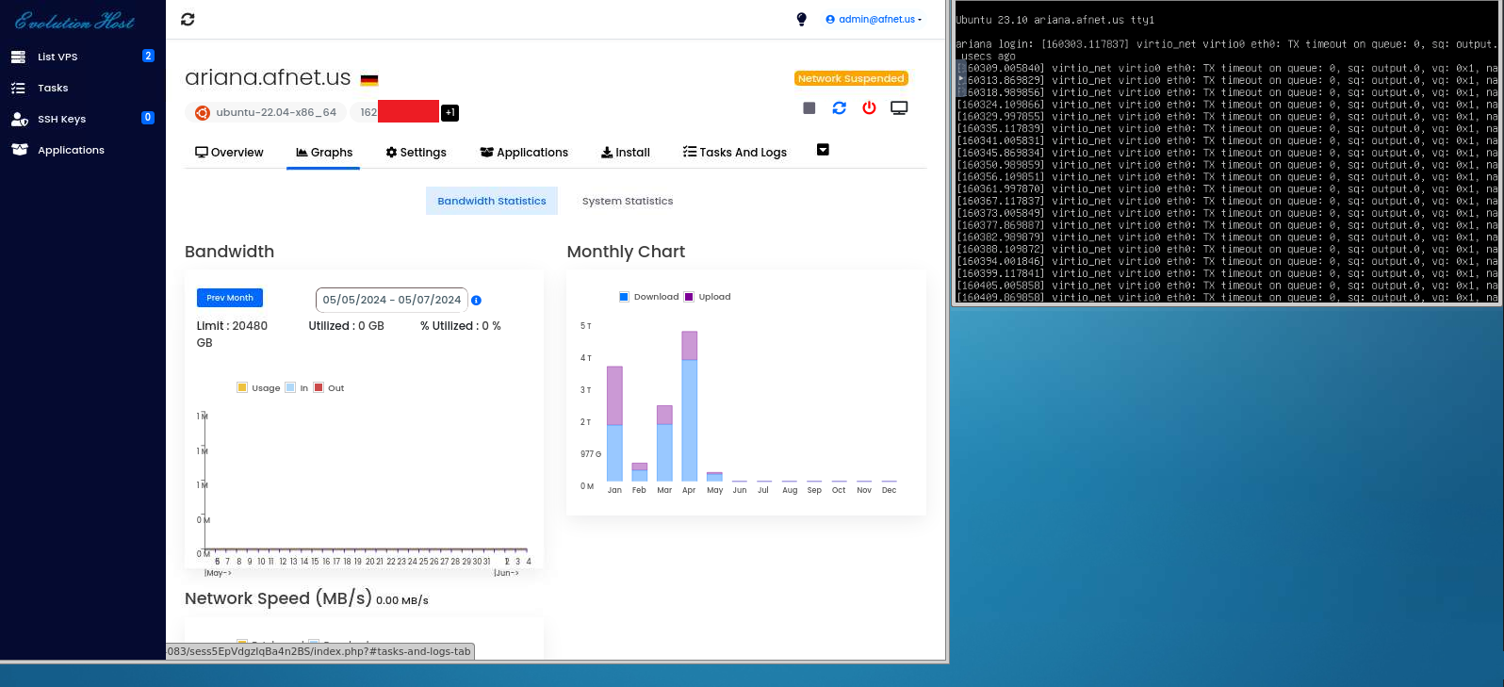Click the refresh icon in top bar

(x=188, y=20)
